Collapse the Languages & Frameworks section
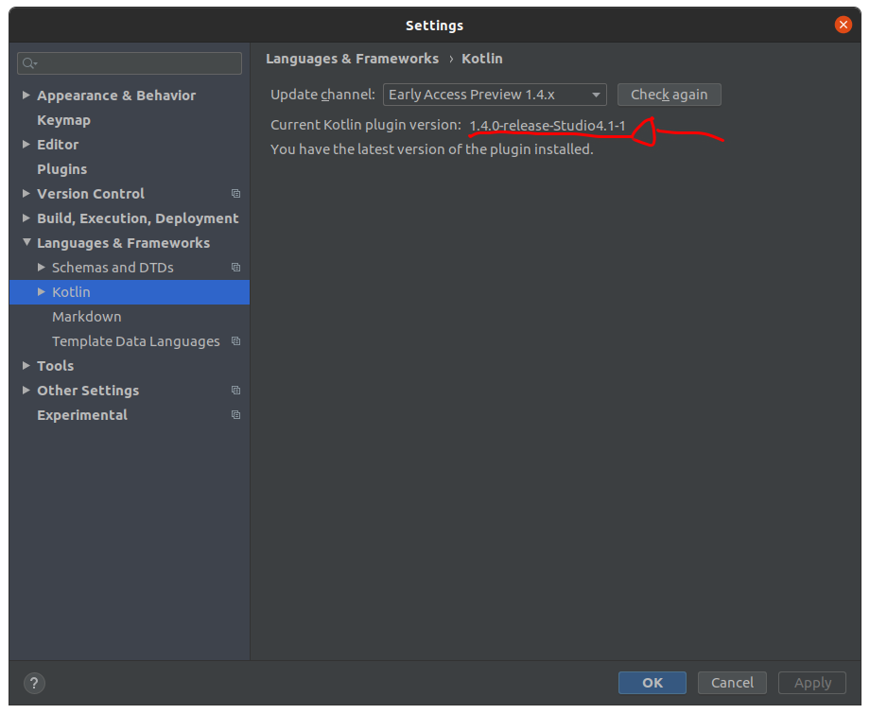 click(x=26, y=243)
